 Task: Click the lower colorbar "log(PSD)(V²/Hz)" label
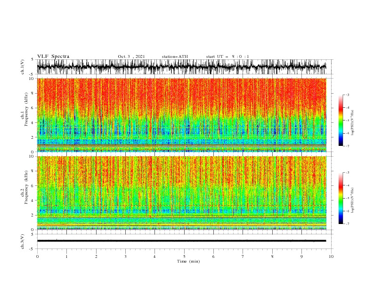pyautogui.click(x=353, y=200)
